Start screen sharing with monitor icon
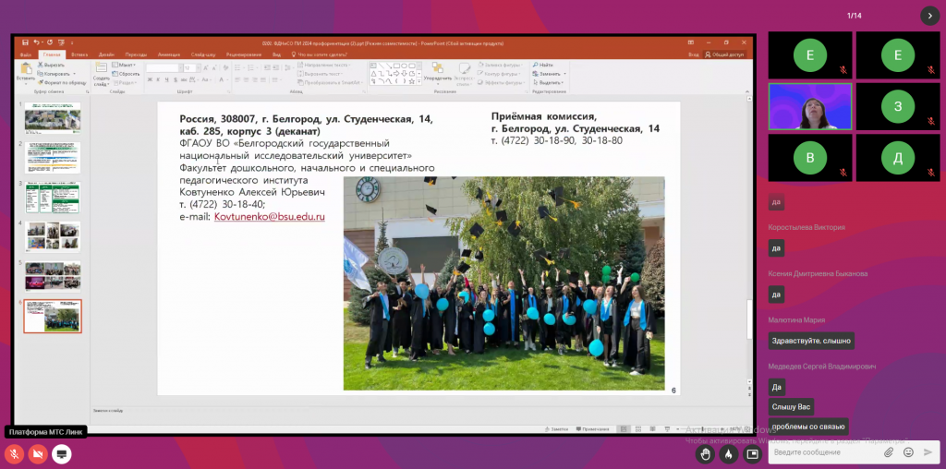 [61, 453]
